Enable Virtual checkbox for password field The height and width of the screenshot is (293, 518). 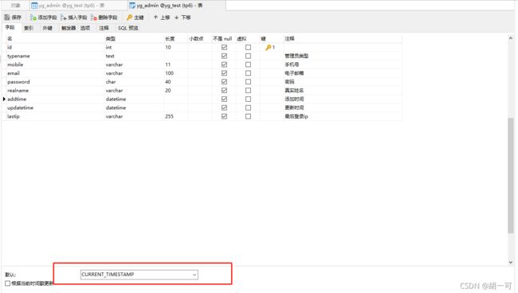[x=248, y=82]
